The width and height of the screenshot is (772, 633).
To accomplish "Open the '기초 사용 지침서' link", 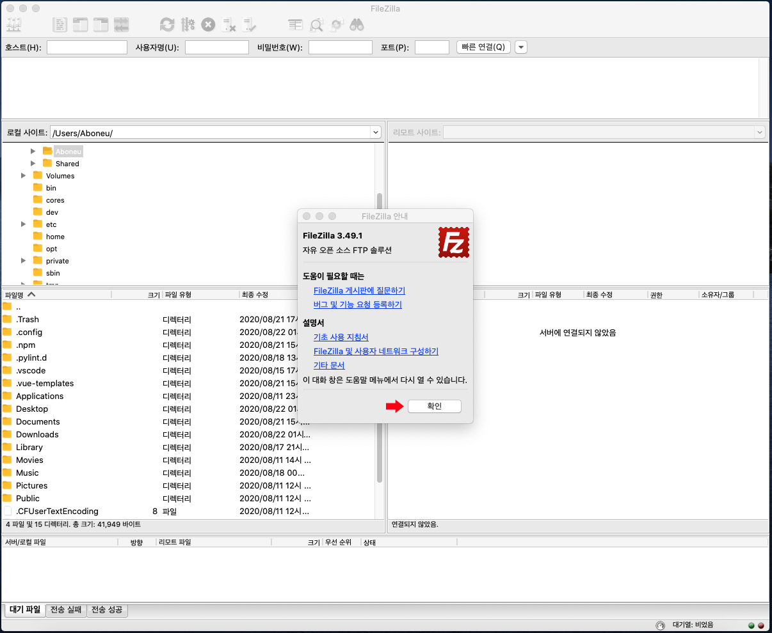I will pyautogui.click(x=341, y=337).
